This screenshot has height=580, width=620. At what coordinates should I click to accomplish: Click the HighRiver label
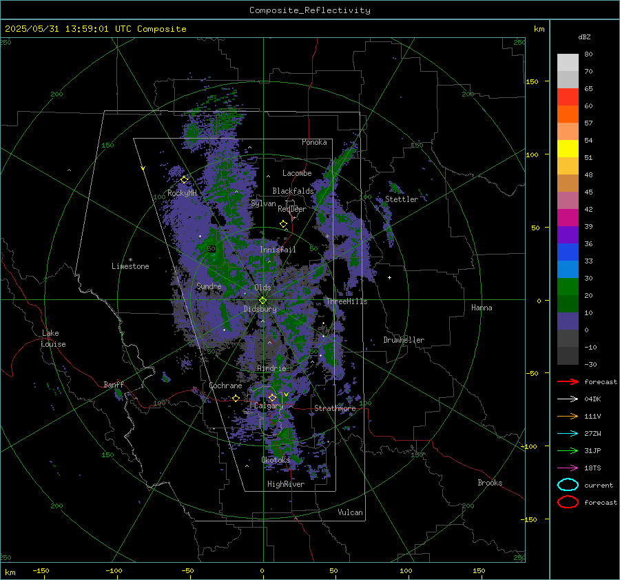(x=286, y=484)
